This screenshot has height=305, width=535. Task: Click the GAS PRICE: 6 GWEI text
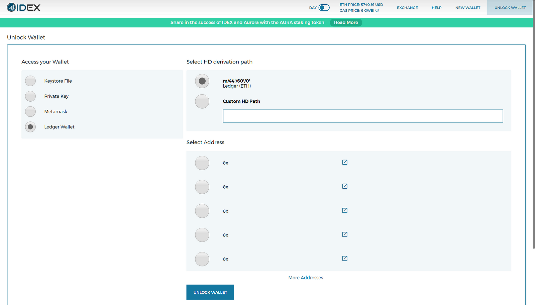pos(357,10)
